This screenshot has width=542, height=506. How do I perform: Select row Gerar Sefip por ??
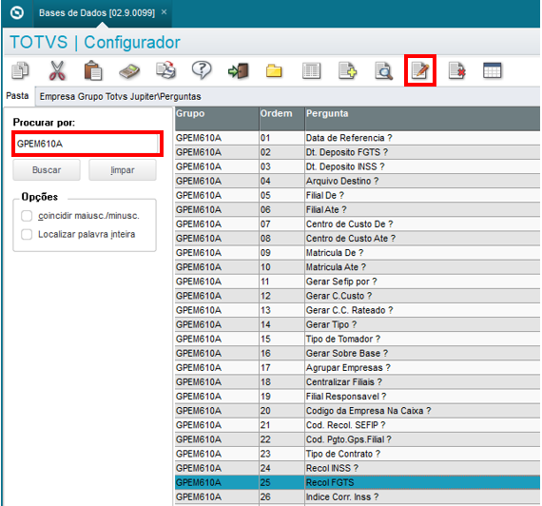(358, 282)
